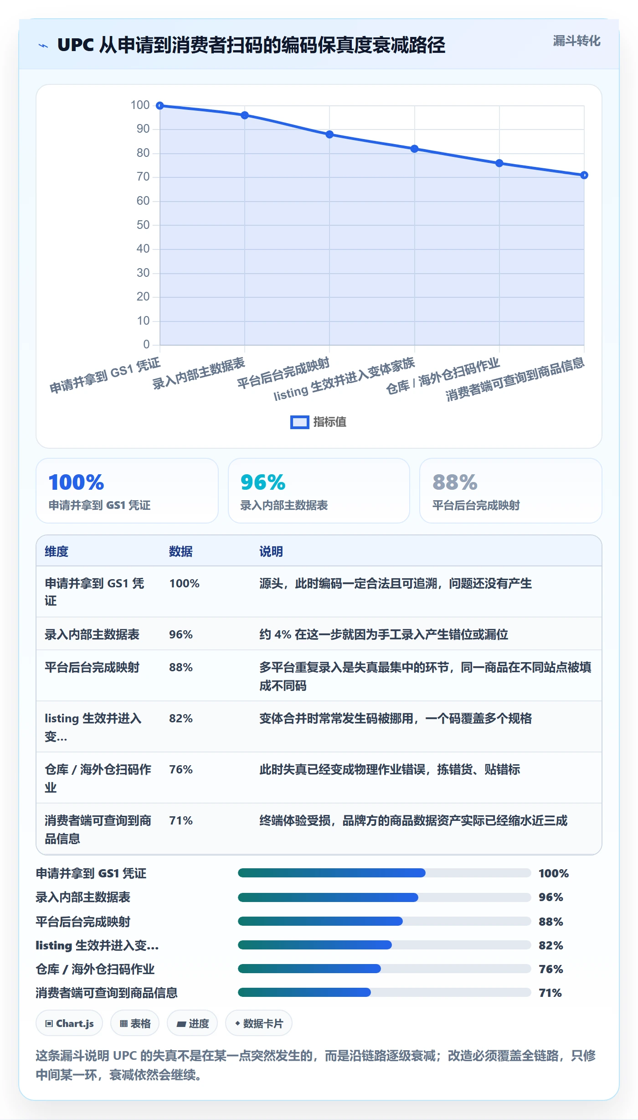This screenshot has height=1120, width=638.
Task: Click table cell 录入内部主数据表
Action: 92,634
